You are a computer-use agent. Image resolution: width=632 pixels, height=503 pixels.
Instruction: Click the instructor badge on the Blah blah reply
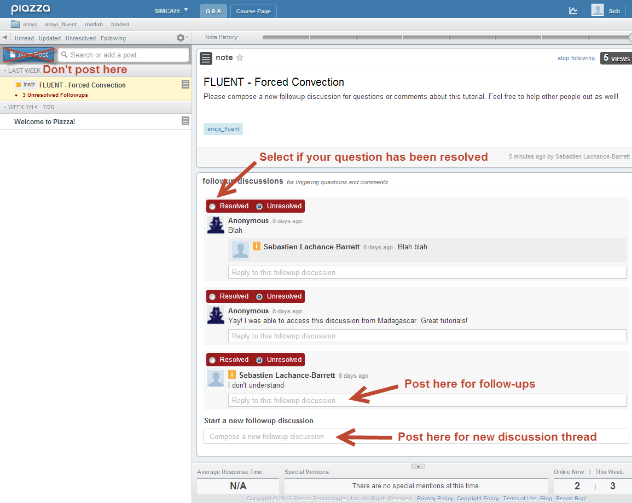[x=256, y=245]
